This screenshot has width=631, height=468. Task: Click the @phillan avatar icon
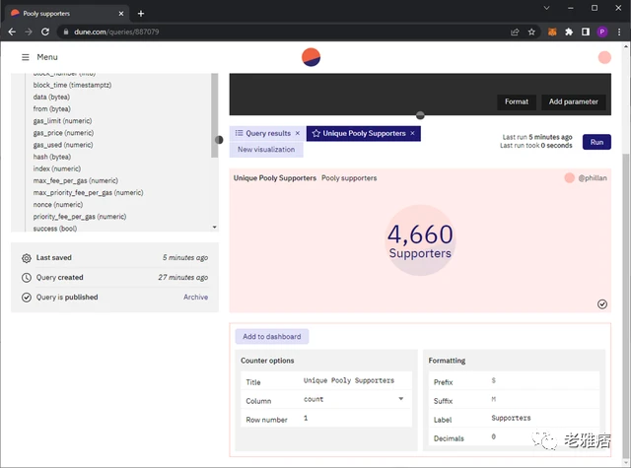(x=569, y=177)
